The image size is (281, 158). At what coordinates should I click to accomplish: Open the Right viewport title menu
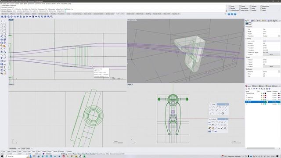pos(130,84)
